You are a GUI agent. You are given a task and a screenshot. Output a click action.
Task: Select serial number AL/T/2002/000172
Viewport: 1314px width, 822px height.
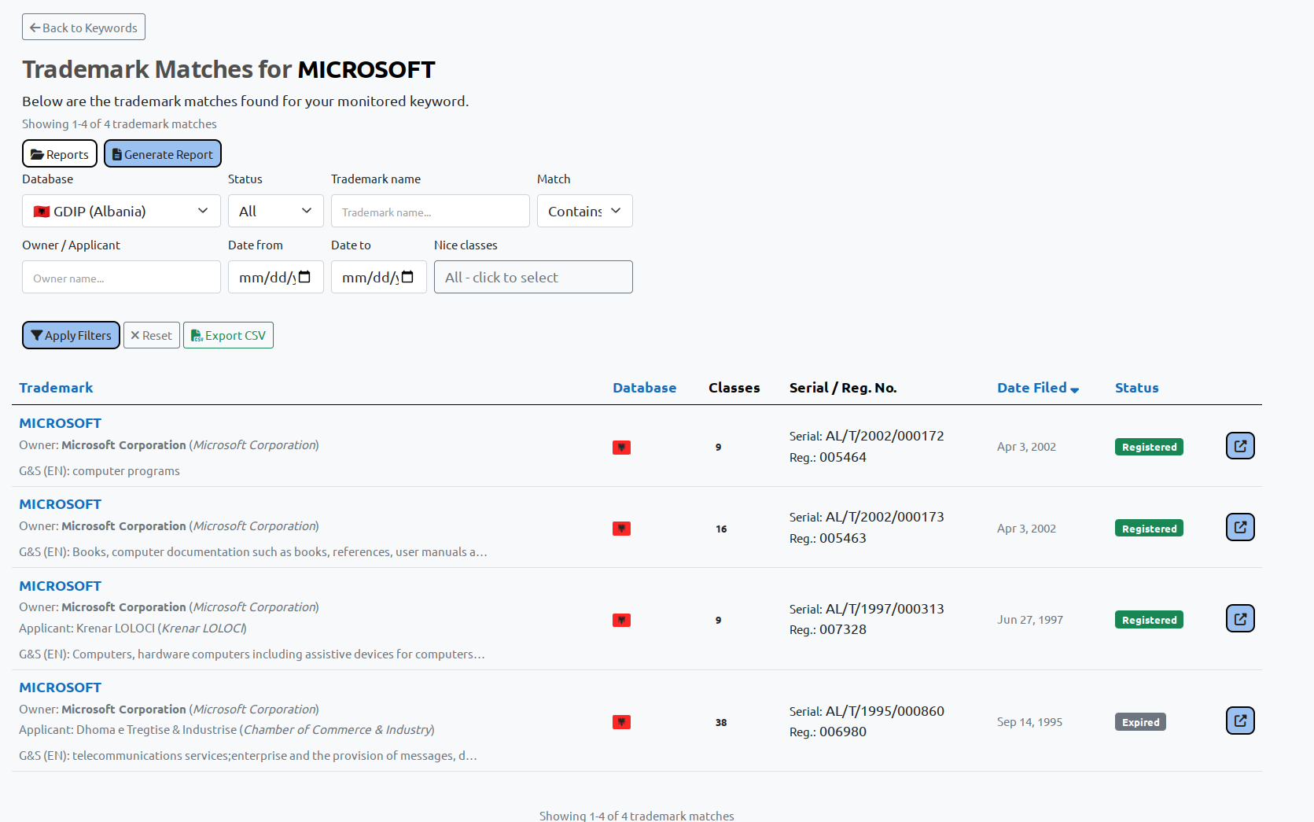tap(885, 436)
